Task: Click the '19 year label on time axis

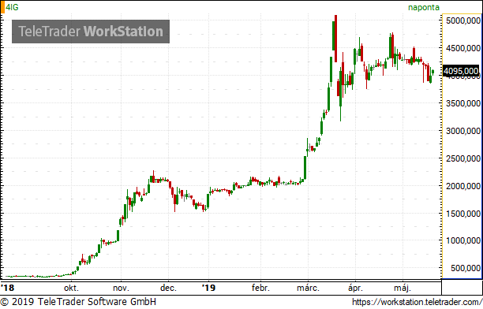Action: (208, 288)
